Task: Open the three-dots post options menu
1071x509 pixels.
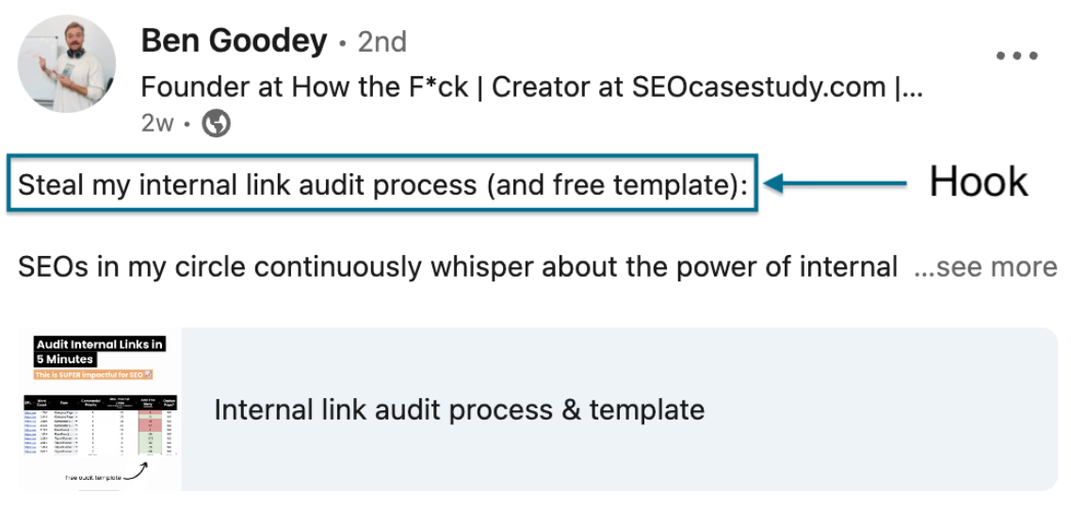Action: point(1017,56)
